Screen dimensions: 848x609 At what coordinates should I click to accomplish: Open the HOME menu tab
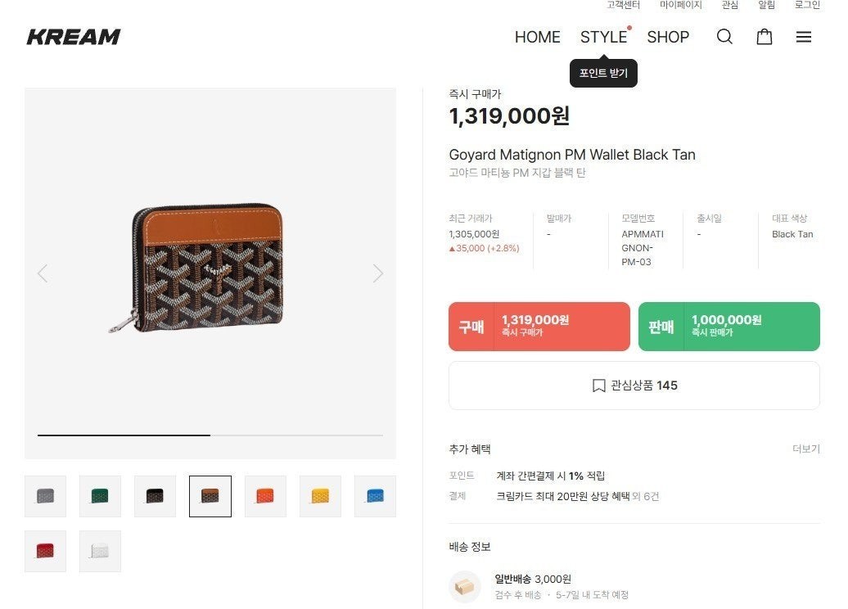537,37
